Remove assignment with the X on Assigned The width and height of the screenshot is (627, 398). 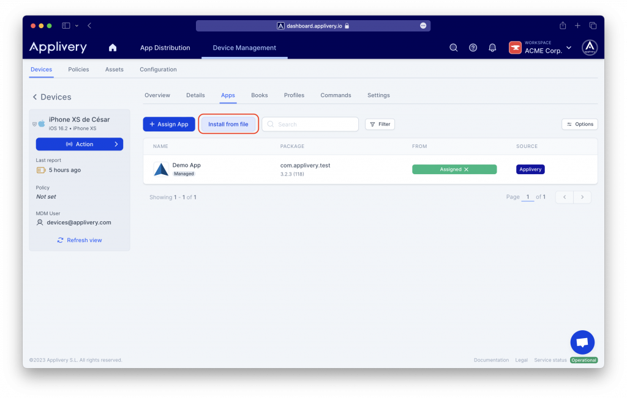coord(466,169)
